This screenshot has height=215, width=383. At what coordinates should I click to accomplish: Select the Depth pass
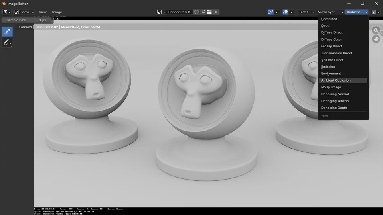point(343,25)
